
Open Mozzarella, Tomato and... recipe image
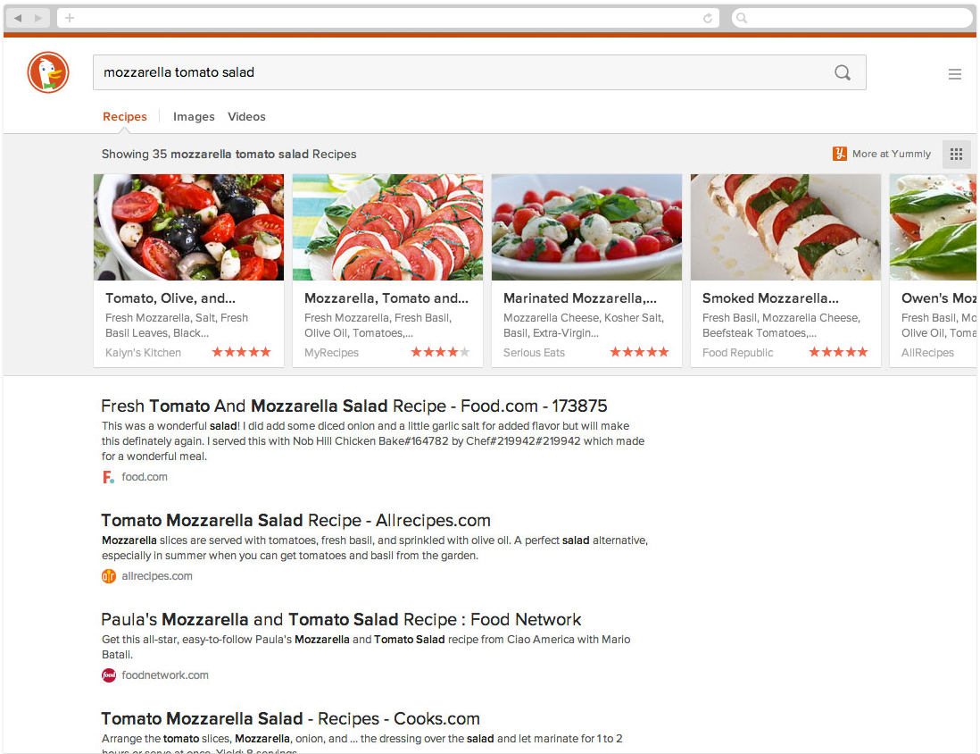tap(387, 227)
